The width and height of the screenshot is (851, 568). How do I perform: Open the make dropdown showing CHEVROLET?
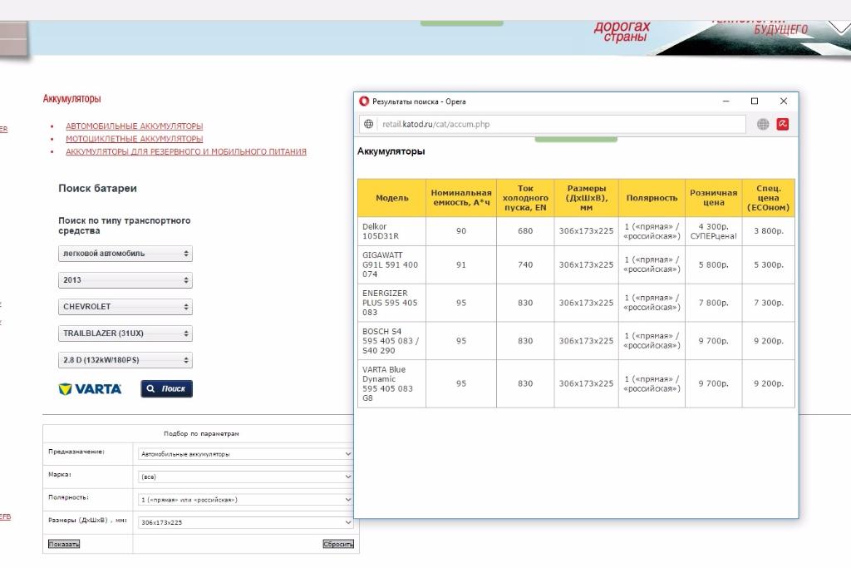click(x=125, y=307)
